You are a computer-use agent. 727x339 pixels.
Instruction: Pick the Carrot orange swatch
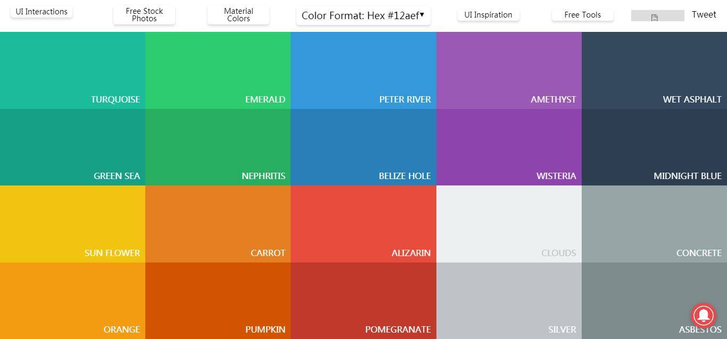(x=218, y=224)
